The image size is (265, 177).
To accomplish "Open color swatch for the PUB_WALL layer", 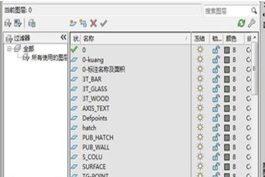I will [227, 147].
